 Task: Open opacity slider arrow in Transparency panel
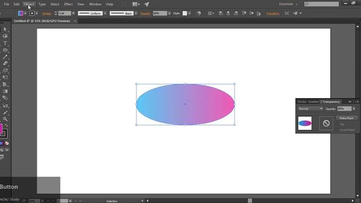354,109
